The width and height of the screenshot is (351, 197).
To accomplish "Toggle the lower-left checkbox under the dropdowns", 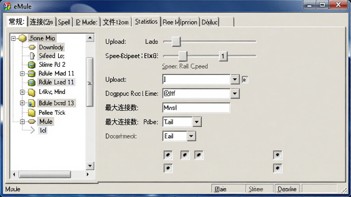I will click(168, 168).
